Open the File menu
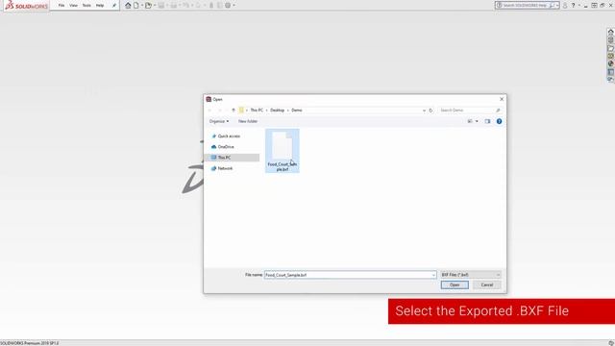This screenshot has width=615, height=346. [x=61, y=6]
